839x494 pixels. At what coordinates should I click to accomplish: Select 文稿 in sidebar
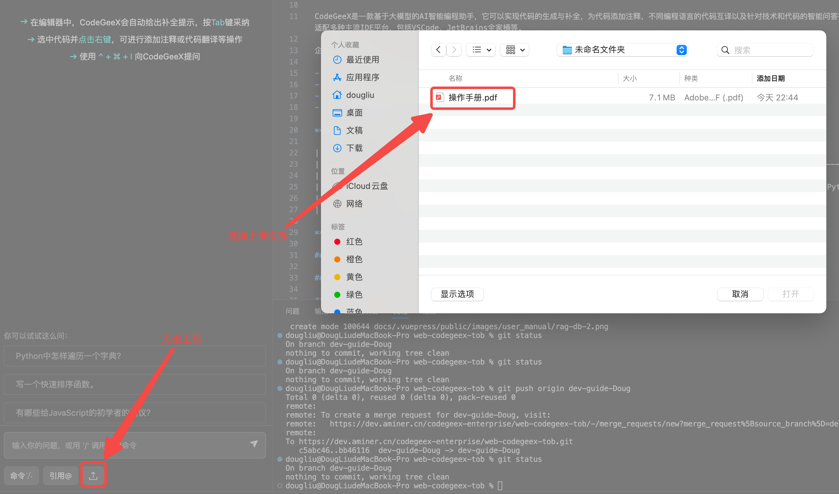click(x=354, y=130)
